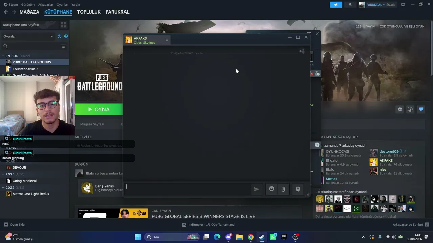Launch Microsoft Edge from taskbar

(217, 237)
